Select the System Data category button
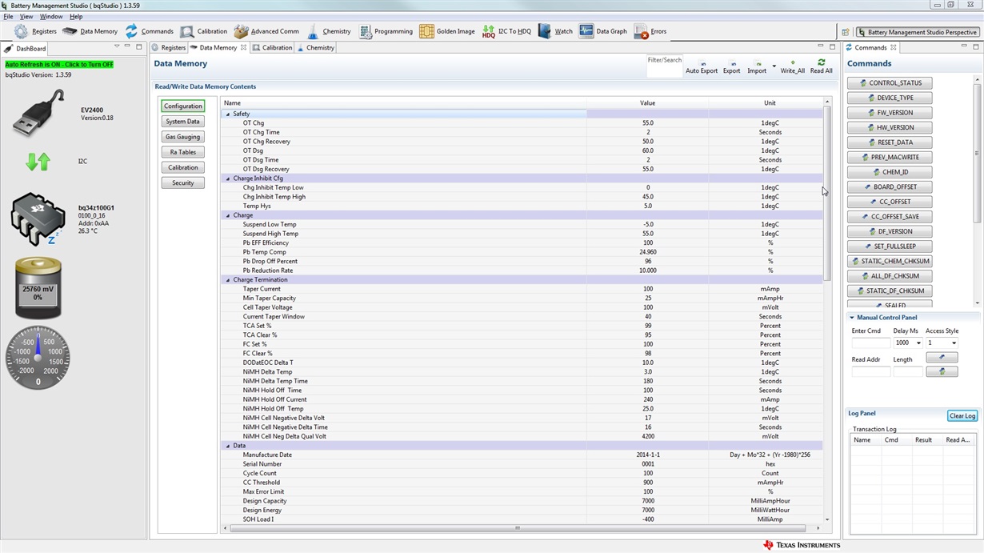The image size is (984, 553). pyautogui.click(x=183, y=122)
